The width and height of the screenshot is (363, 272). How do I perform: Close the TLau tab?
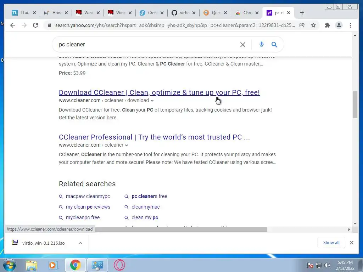34,13
